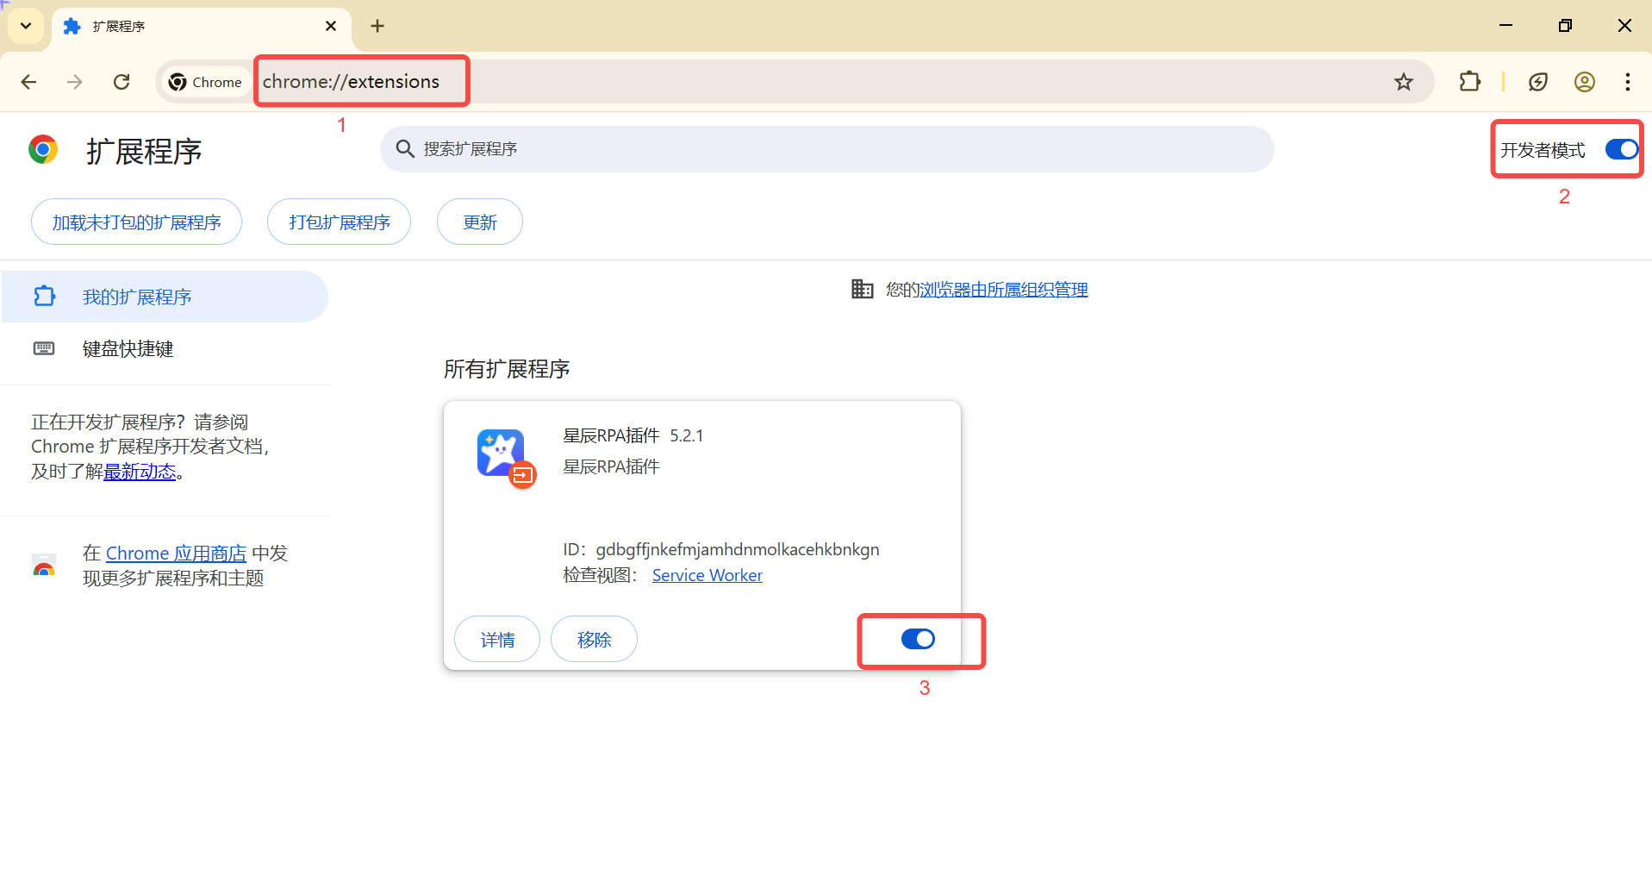1652x882 pixels.
Task: Open 详情 for 星辰RPA插件
Action: point(497,640)
